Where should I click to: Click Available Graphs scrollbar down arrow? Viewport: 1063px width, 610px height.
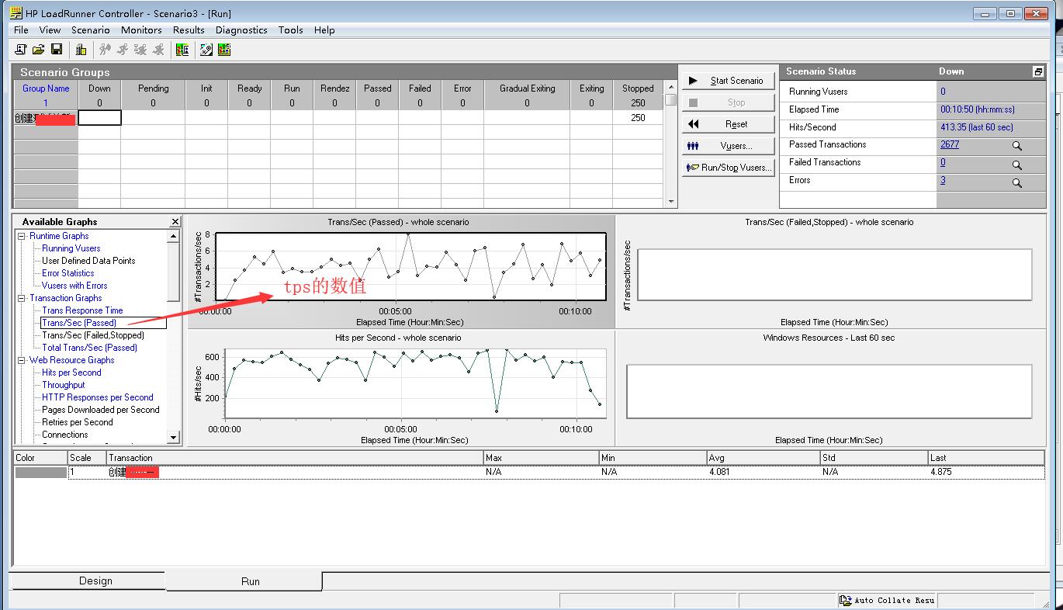(173, 438)
